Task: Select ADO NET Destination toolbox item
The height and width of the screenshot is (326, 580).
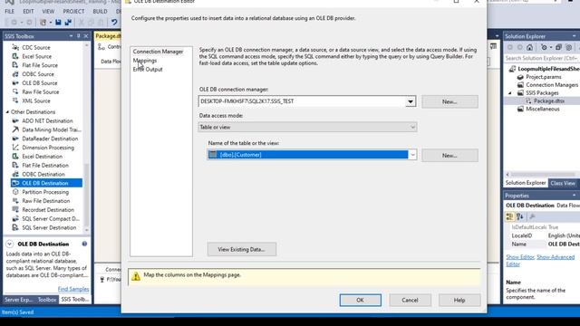Action: (x=47, y=120)
